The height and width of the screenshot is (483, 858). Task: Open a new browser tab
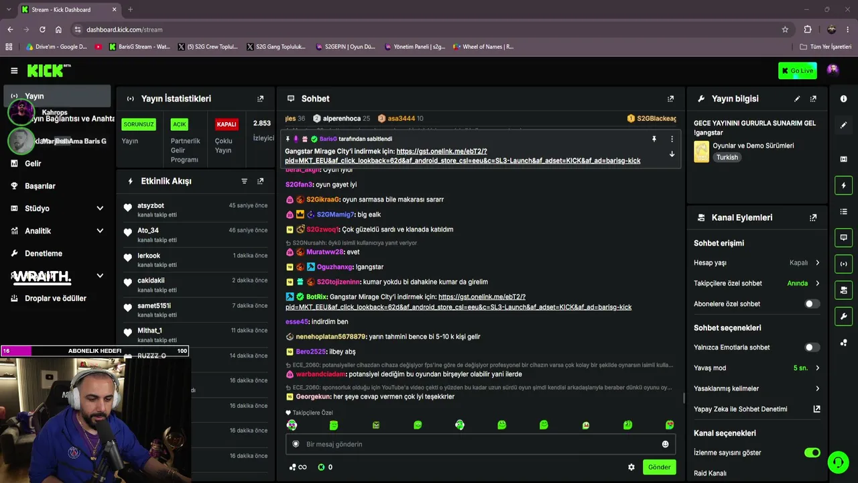[x=130, y=9]
